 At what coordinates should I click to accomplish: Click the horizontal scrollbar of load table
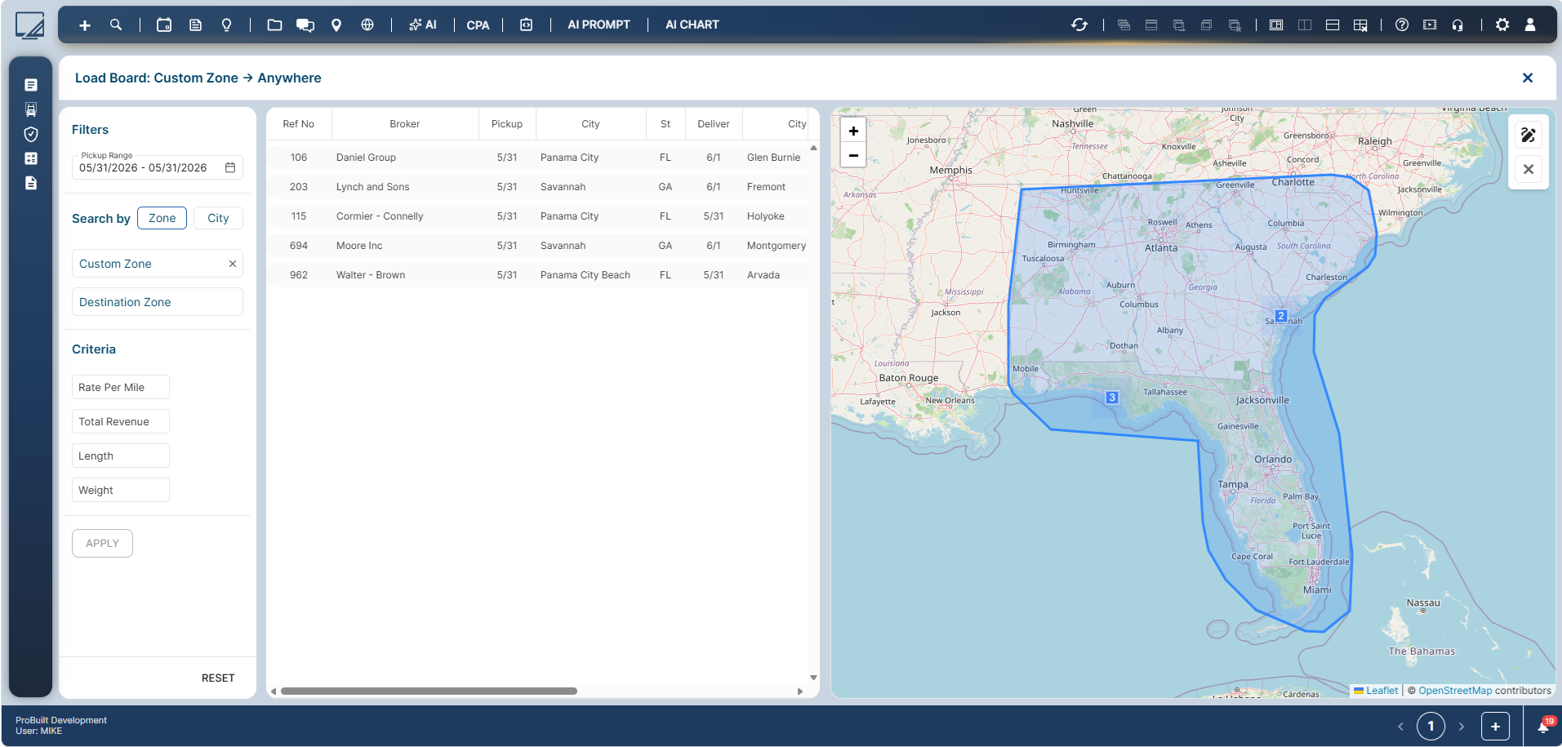click(429, 691)
